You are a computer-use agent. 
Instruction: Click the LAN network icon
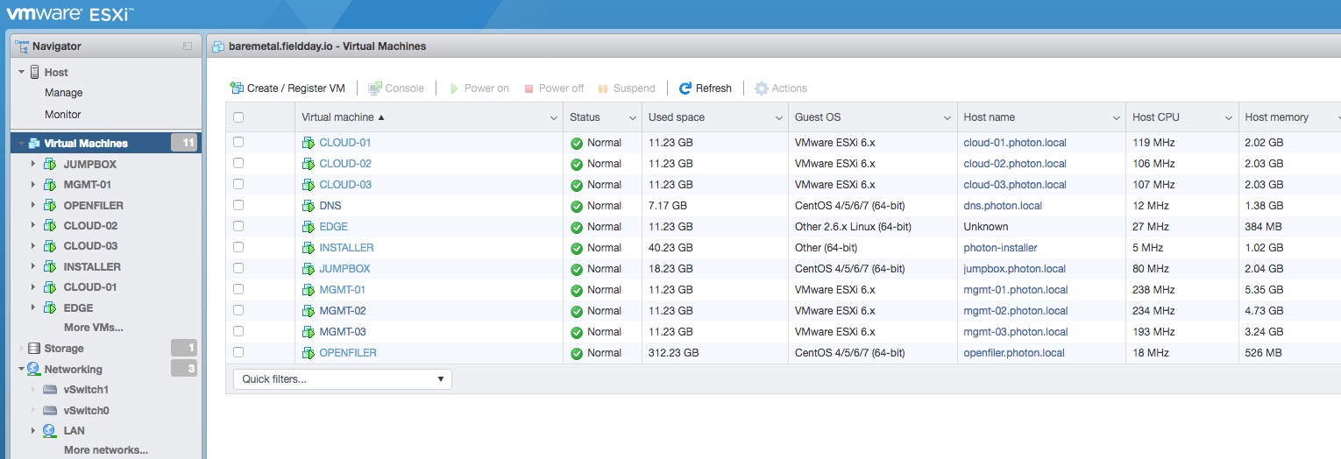[51, 430]
